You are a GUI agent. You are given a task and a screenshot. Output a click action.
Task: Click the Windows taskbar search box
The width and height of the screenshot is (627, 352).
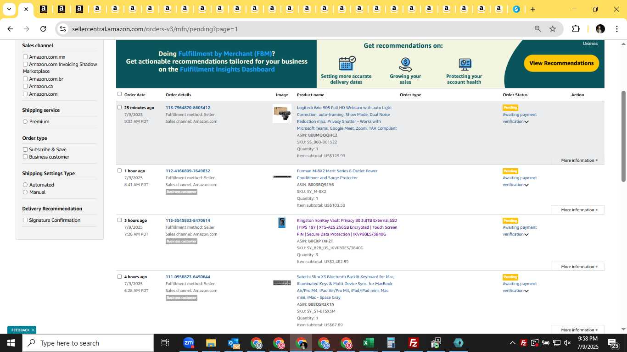click(x=88, y=343)
